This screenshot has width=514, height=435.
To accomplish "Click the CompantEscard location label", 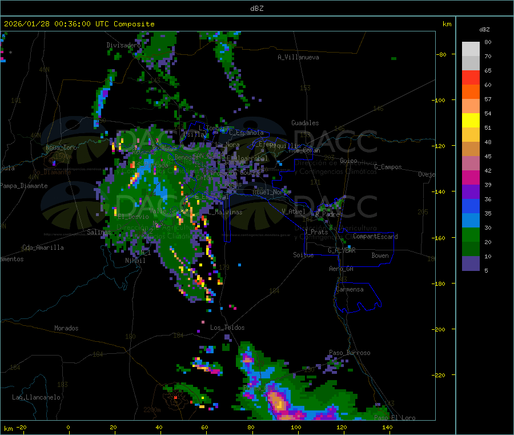I will (x=375, y=237).
